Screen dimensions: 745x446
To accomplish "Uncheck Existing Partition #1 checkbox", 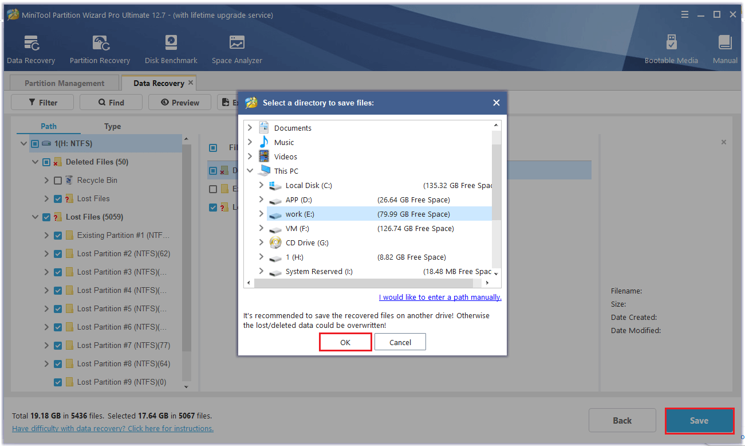I will point(57,235).
